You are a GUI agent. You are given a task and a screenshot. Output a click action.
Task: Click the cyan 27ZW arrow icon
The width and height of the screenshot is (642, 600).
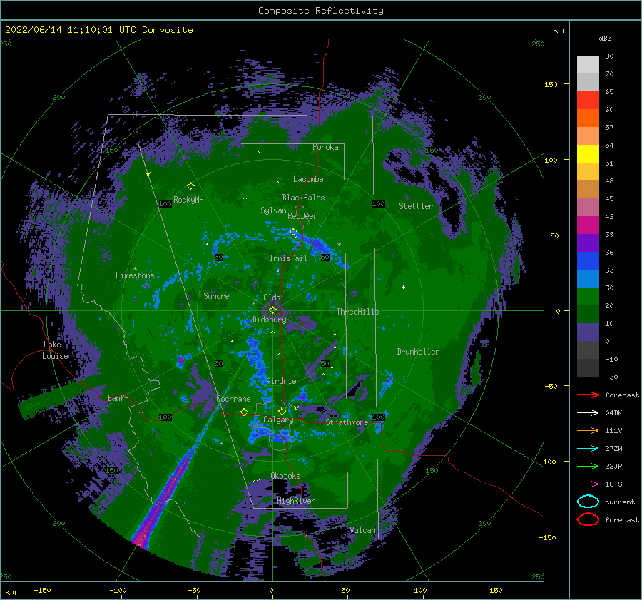pos(588,449)
